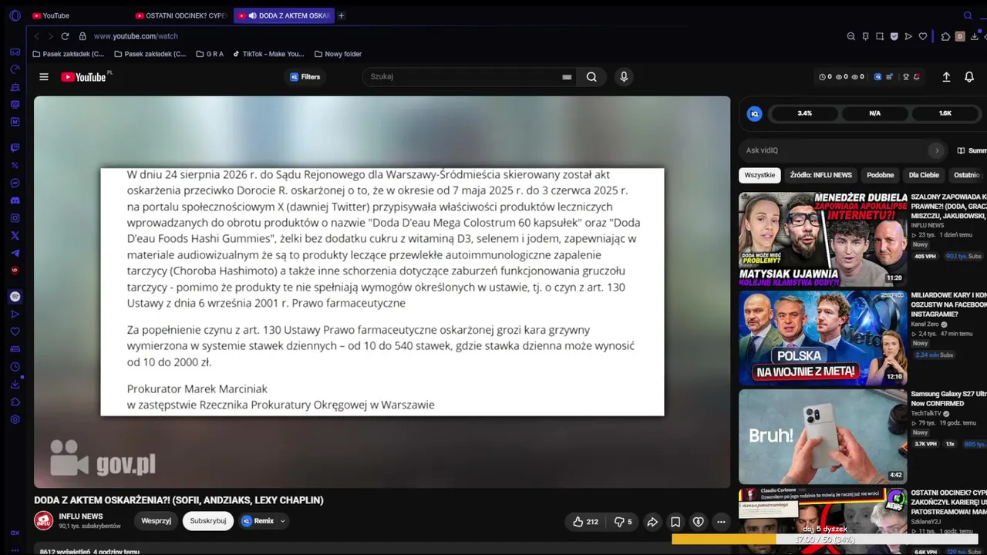The image size is (987, 555).
Task: Open the INFLU NEWS channel name link
Action: coord(81,516)
